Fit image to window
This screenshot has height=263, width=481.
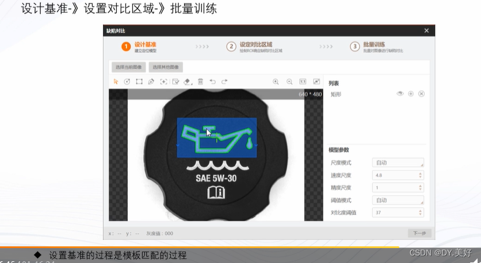pos(316,82)
